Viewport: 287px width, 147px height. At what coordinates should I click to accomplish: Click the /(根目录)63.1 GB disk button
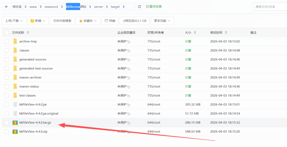(135, 21)
